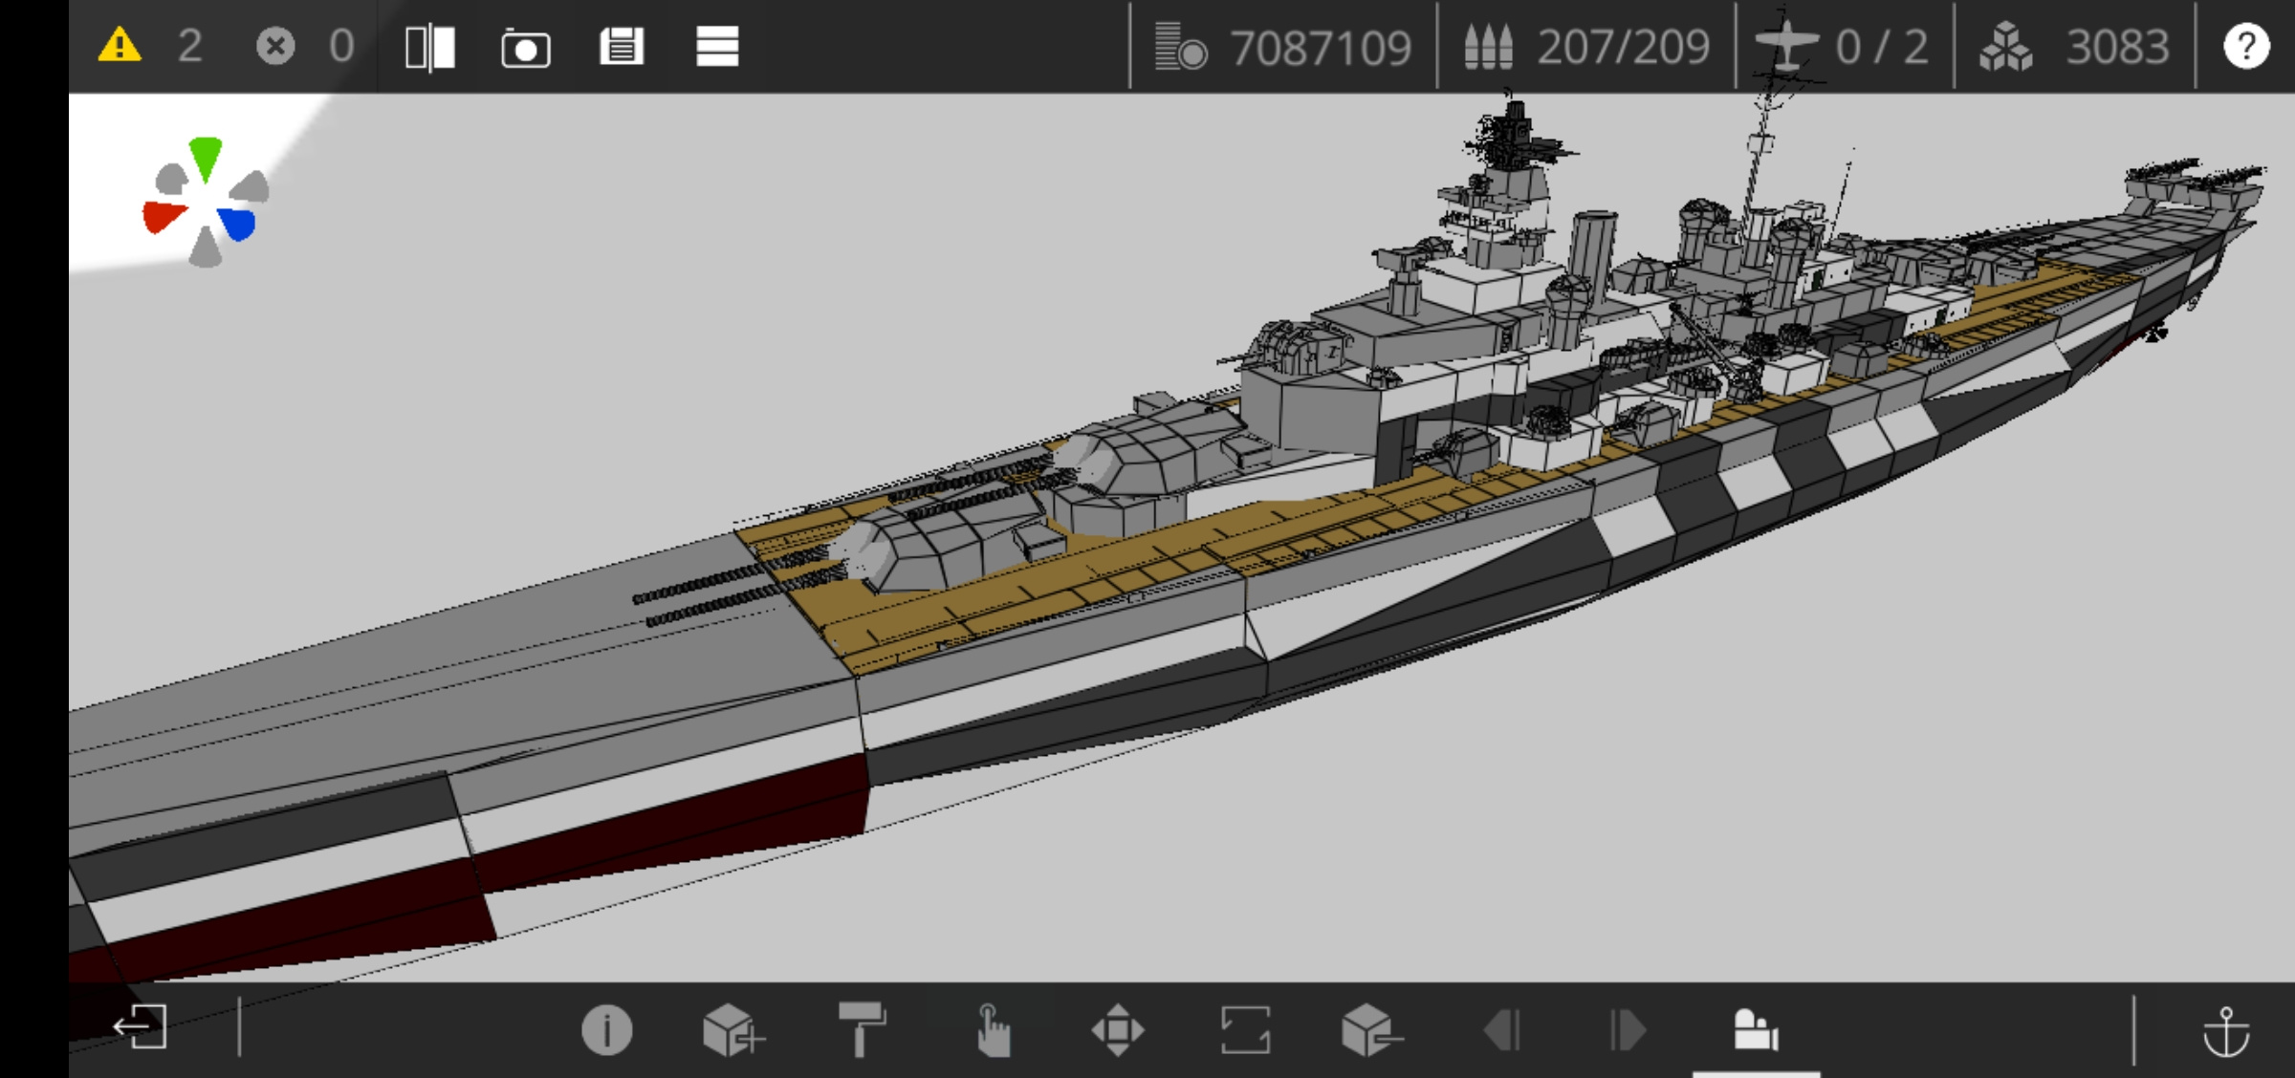Open part info with the 'i' icon
The image size is (2295, 1078).
[x=607, y=1030]
